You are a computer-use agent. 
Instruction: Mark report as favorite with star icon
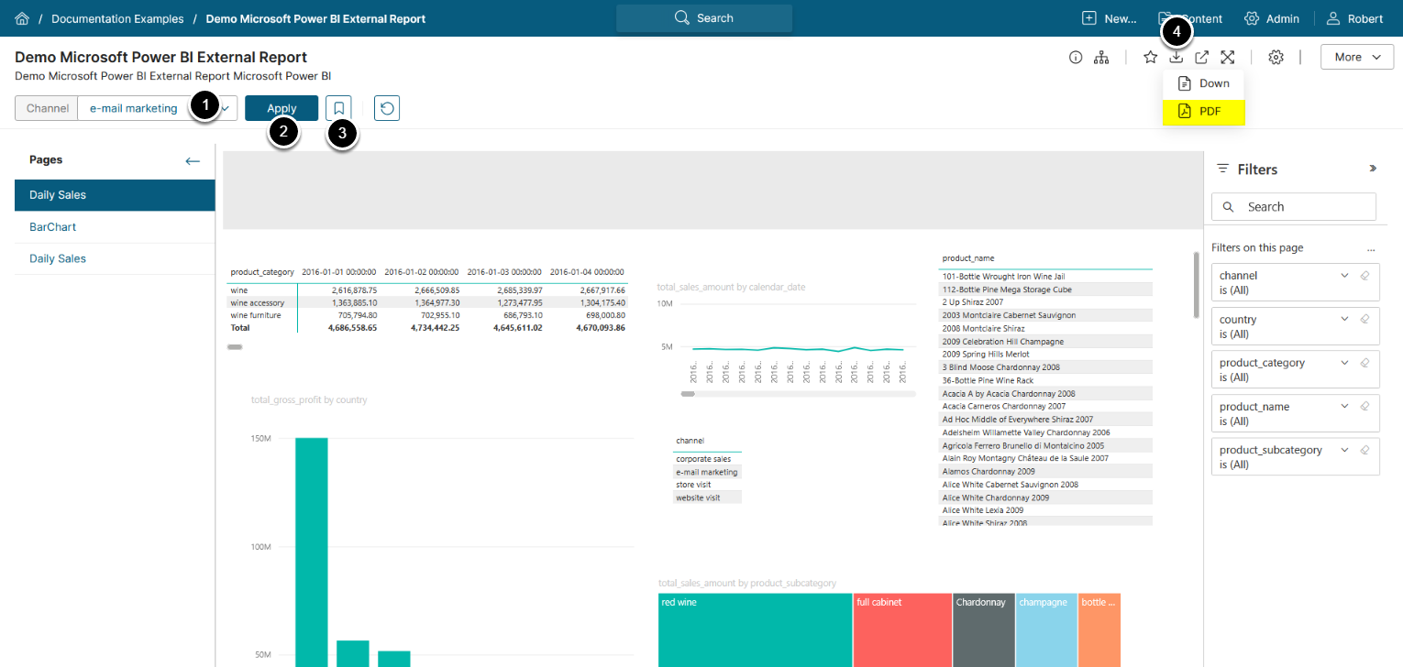pyautogui.click(x=1150, y=57)
